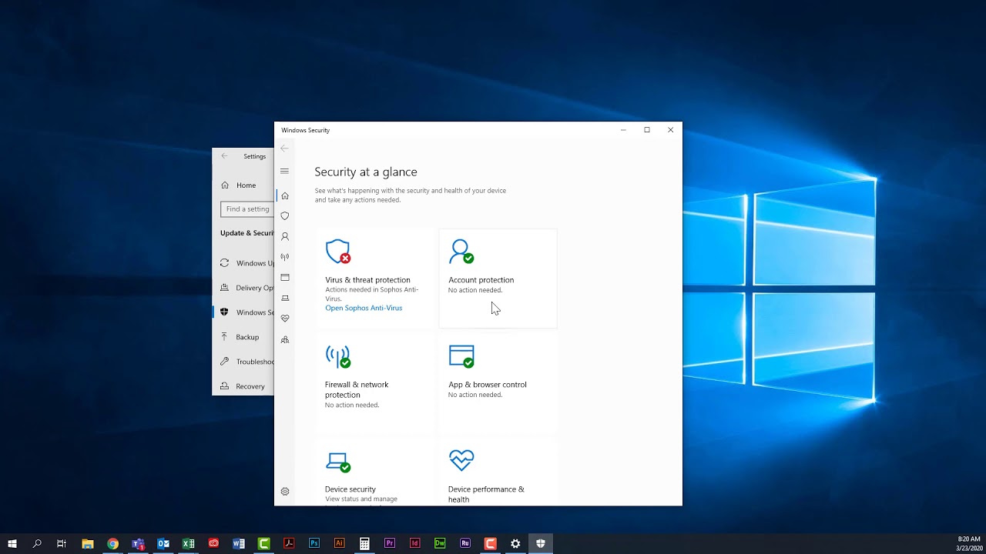Open Account protection person icon in sidebar
986x554 pixels.
(284, 236)
